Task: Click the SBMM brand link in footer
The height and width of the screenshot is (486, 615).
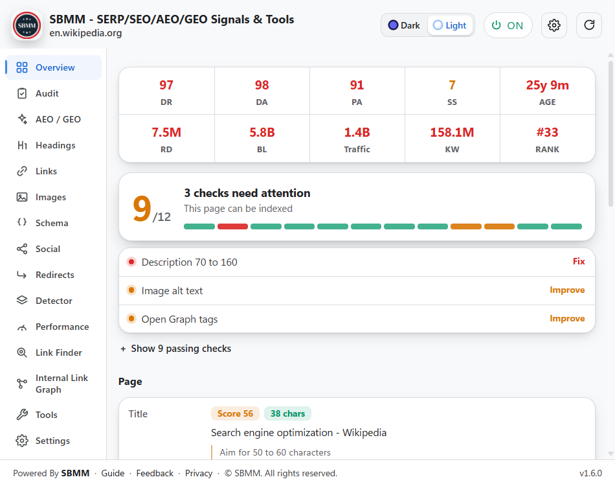Action: coord(75,474)
